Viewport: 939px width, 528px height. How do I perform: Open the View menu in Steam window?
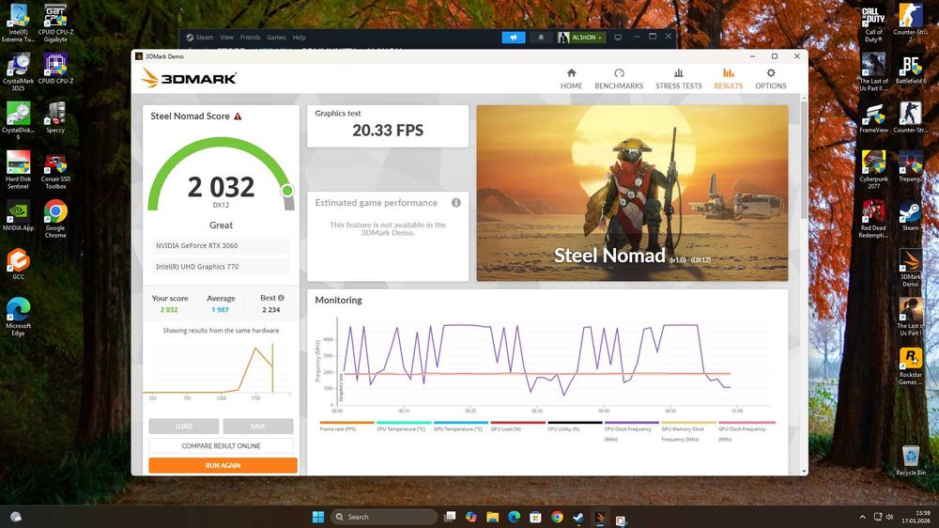(226, 38)
